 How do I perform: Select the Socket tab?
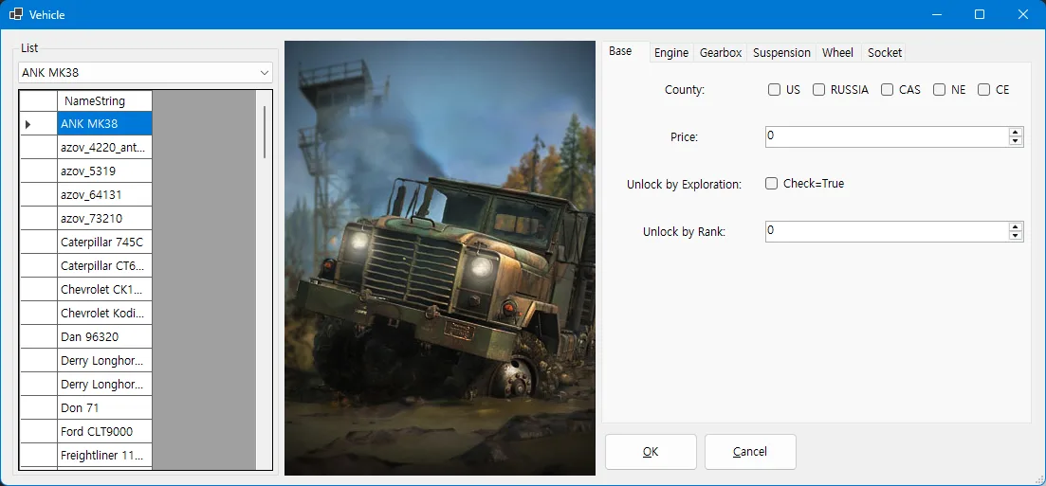pyautogui.click(x=885, y=53)
